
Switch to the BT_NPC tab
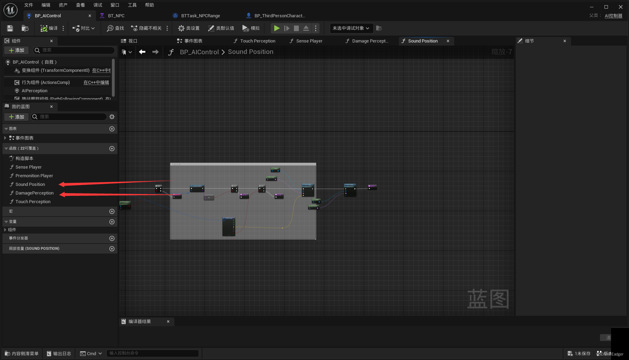pos(116,16)
